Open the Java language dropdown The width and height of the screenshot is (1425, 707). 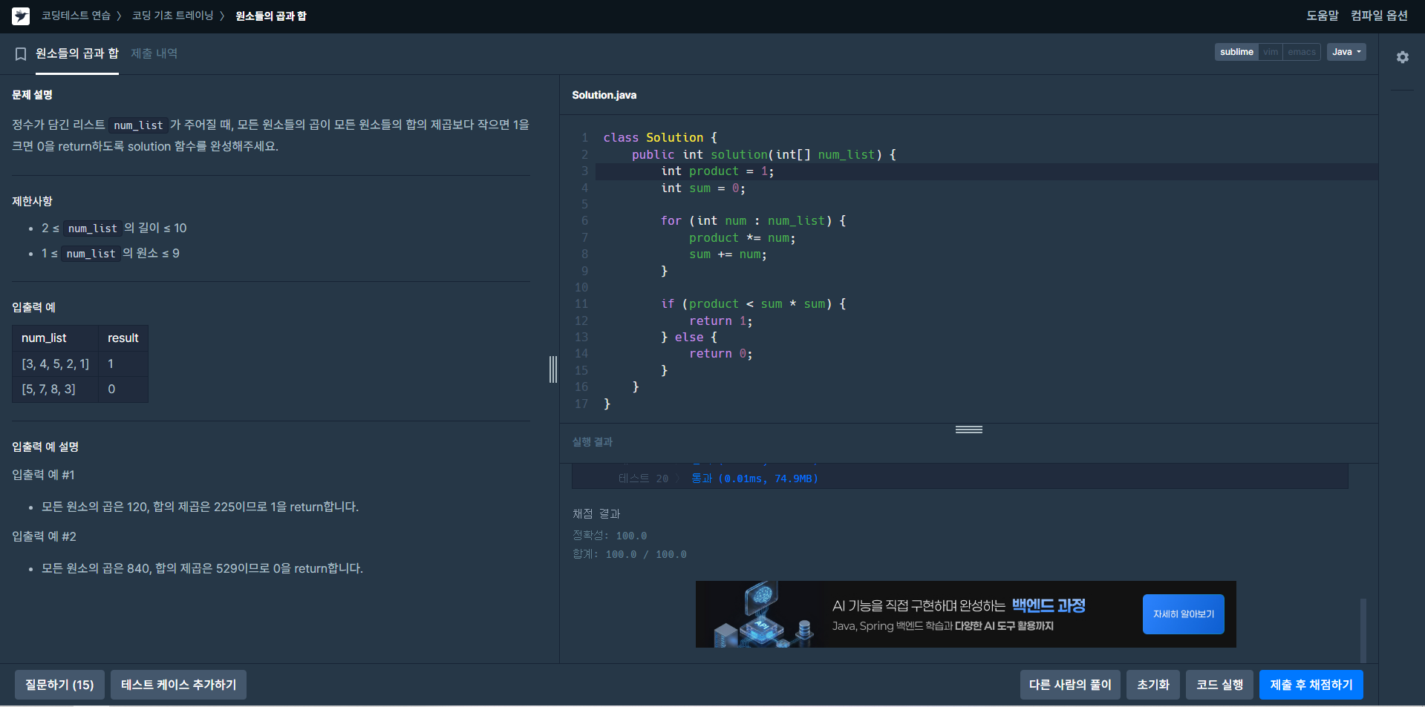point(1346,52)
